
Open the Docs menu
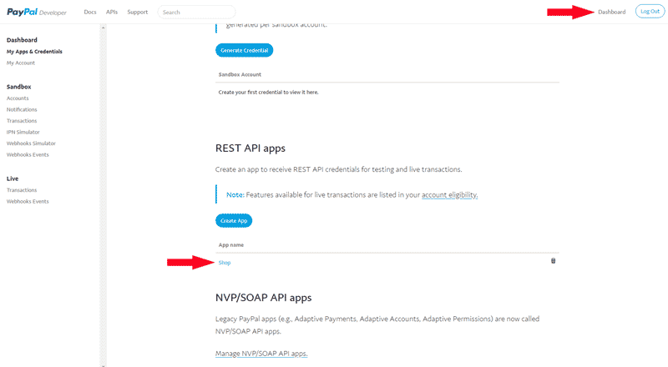(90, 12)
